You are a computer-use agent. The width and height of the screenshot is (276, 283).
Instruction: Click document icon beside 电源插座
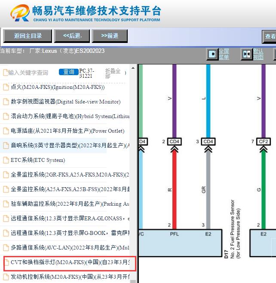(6, 131)
